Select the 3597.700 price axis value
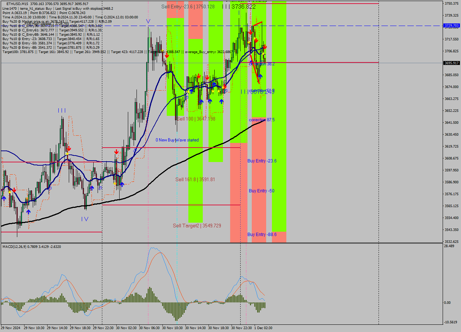 pos(452,170)
